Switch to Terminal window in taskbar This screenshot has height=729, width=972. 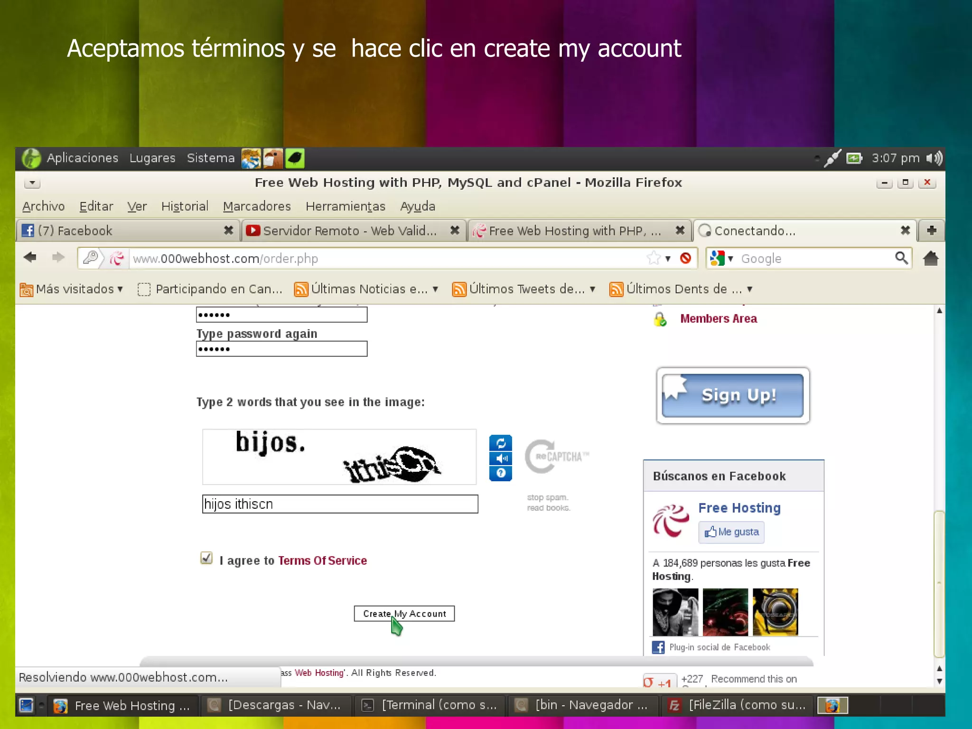430,705
